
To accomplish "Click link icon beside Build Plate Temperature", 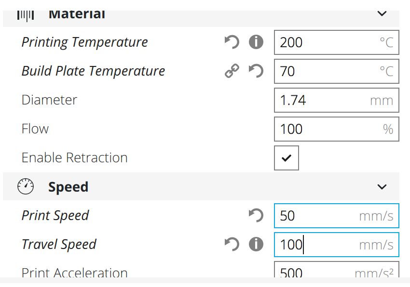I will point(232,71).
